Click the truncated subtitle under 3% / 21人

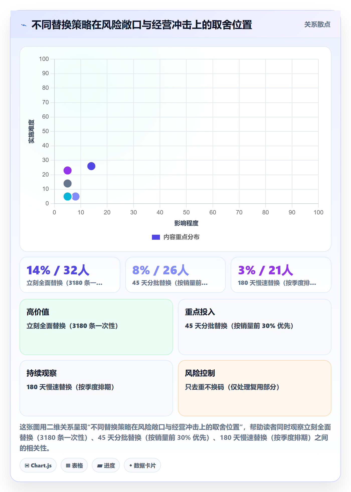pos(277,283)
